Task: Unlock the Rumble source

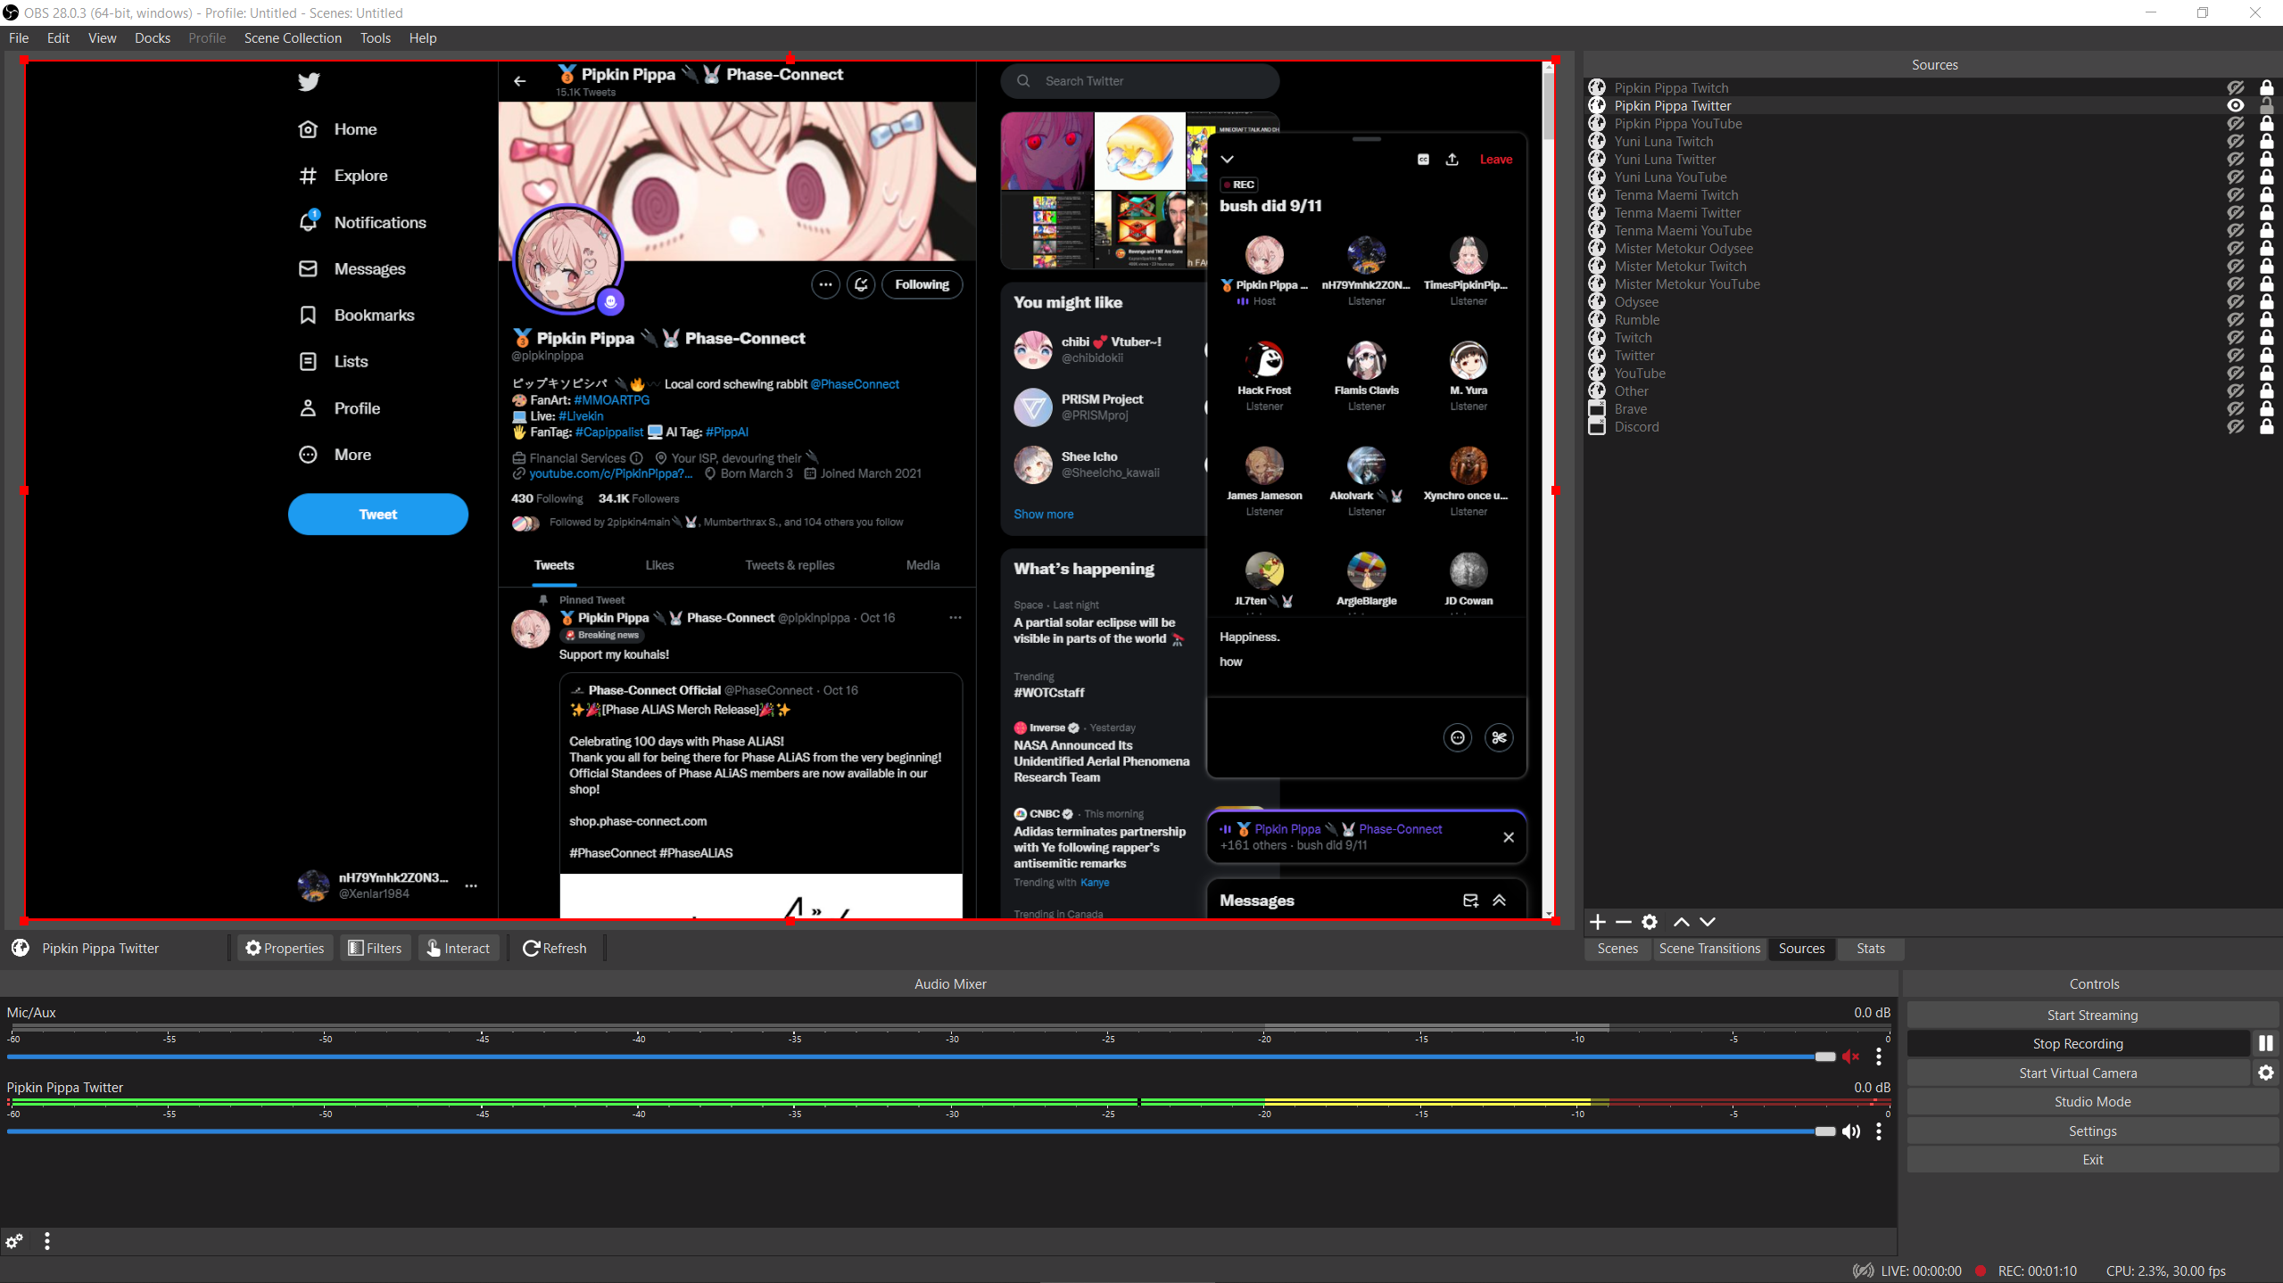Action: 2267,319
